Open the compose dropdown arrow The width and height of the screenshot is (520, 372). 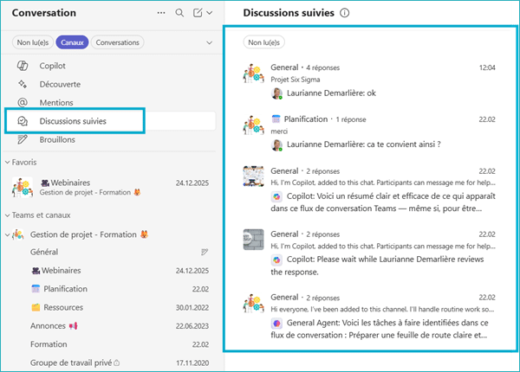210,13
